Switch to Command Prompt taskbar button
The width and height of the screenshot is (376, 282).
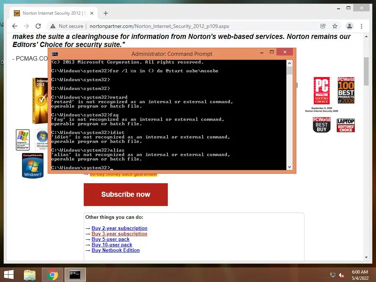pos(75,275)
